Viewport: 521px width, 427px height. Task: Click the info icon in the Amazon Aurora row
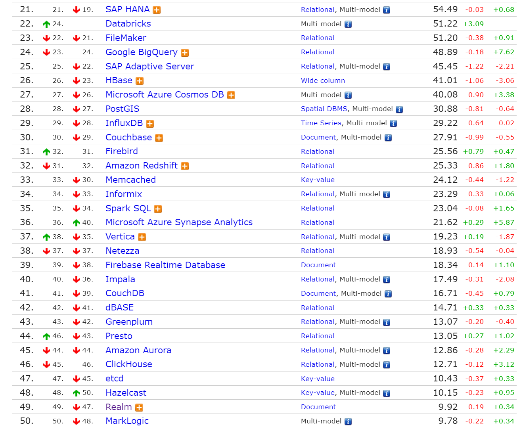click(x=387, y=350)
